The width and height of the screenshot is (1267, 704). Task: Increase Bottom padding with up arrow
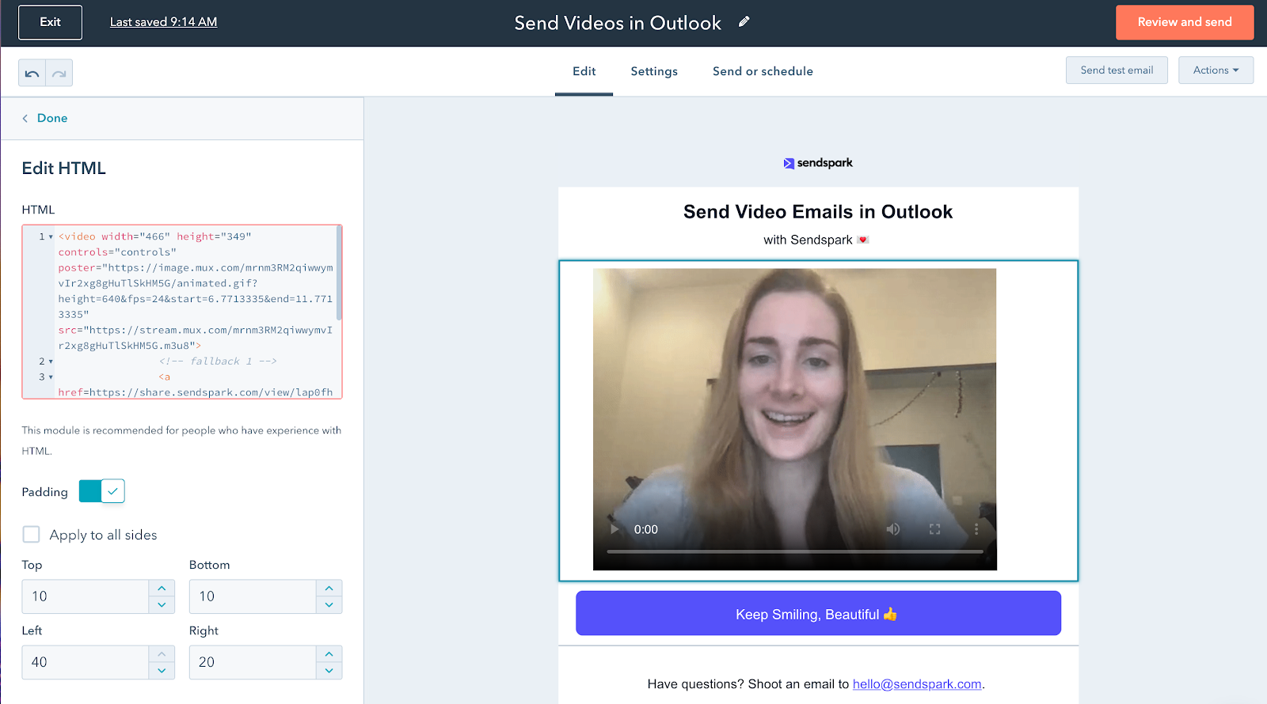tap(329, 589)
